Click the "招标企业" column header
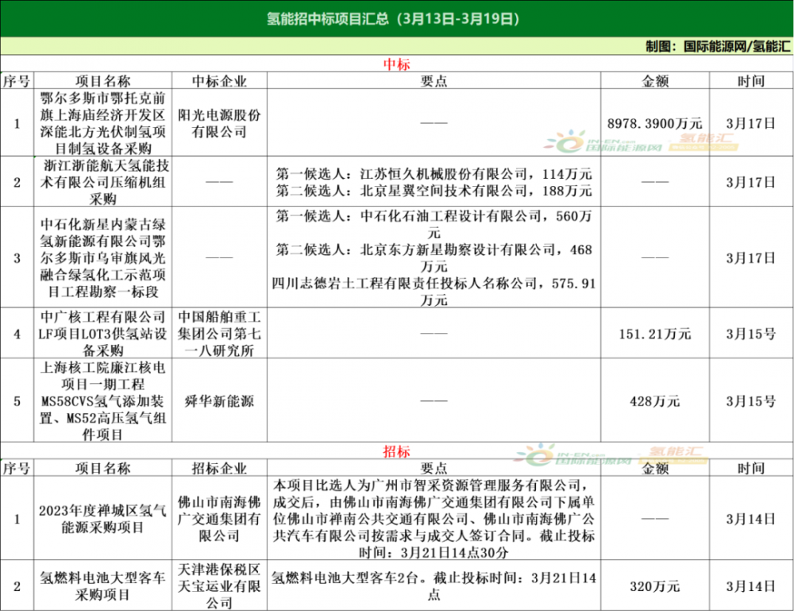Viewport: 794px width, 611px height. pos(219,468)
